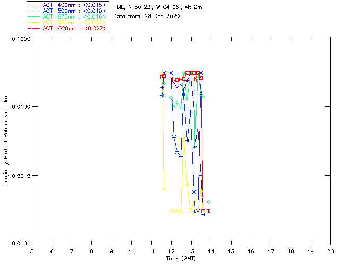Click the AOT 1020nm red legend entry
The image size is (340, 272).
[67, 29]
